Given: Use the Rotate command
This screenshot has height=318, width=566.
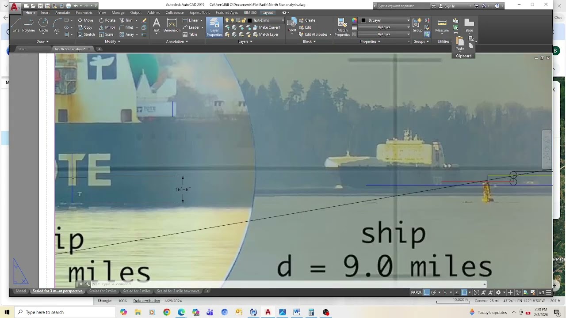Looking at the screenshot, I should click(107, 20).
